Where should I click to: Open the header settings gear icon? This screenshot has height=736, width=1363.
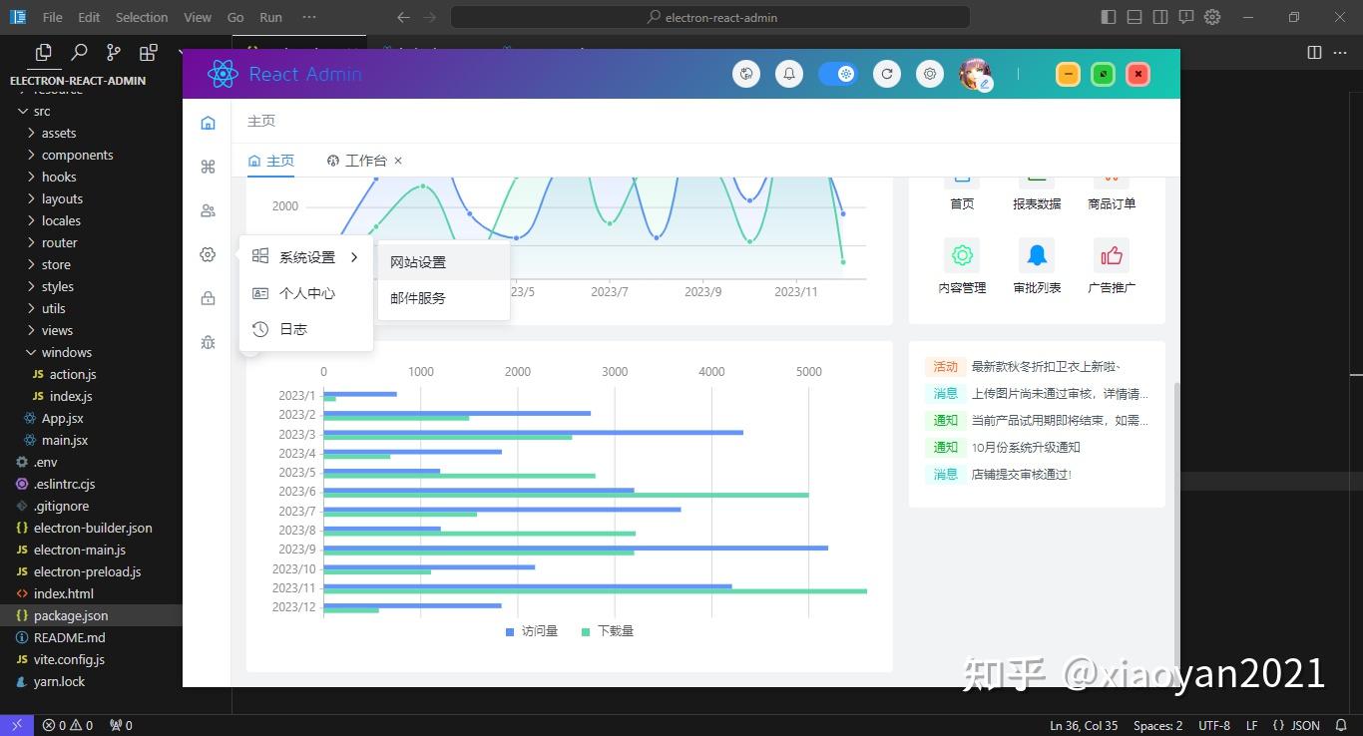pos(929,73)
